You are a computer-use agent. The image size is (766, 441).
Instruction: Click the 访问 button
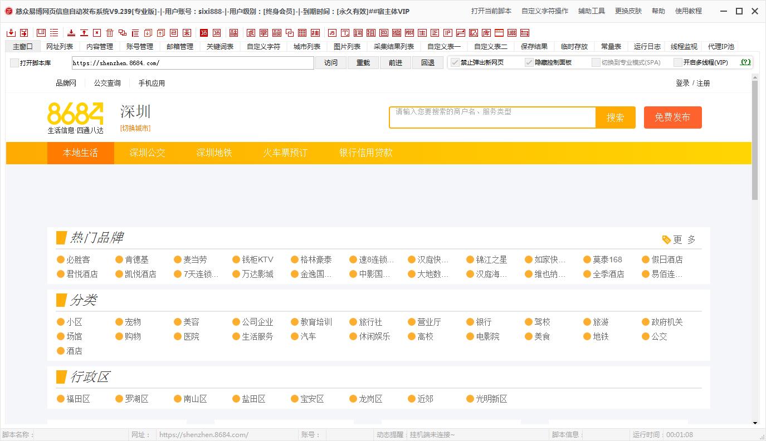tap(331, 63)
